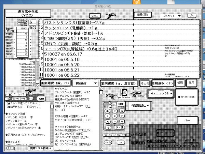Image resolution: width=205 pixels, height=154 pixels.
Task: Click the round plus button beside field 6
Action: [x=30, y=28]
